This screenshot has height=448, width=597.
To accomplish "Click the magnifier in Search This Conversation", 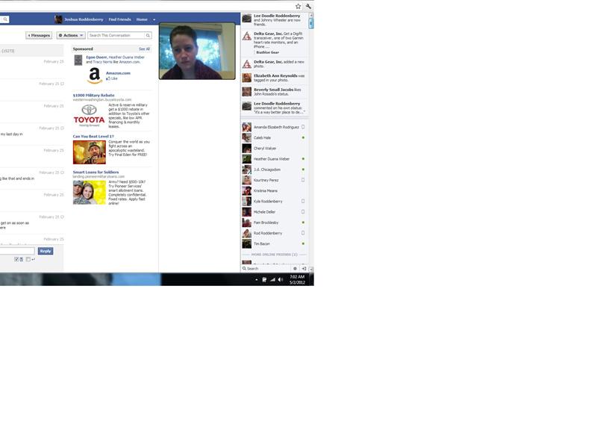I will [x=146, y=34].
